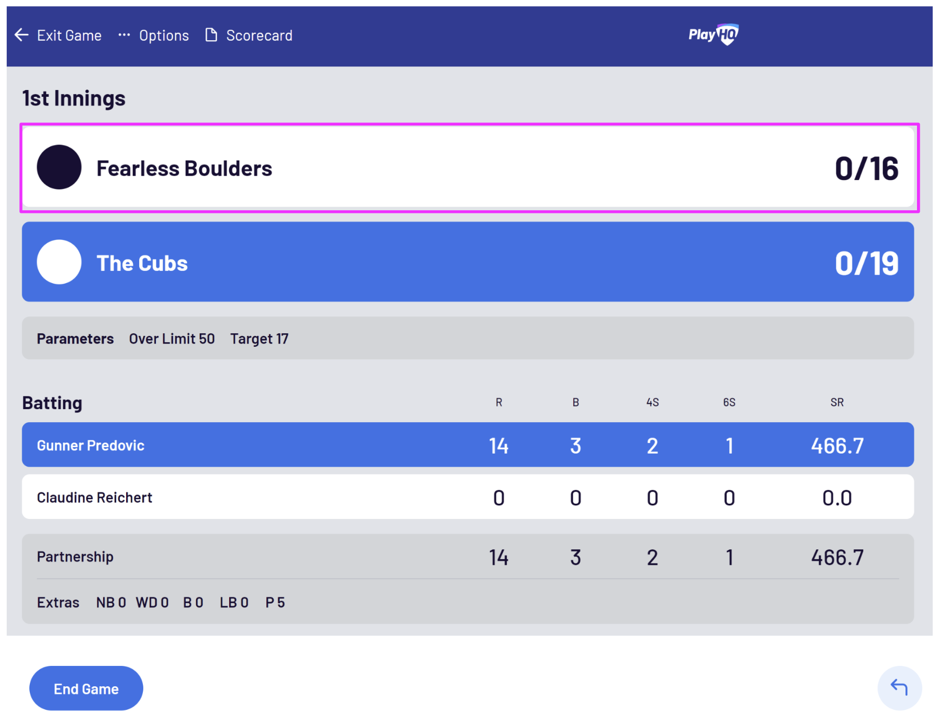The image size is (951, 724).
Task: Open the Options menu
Action: 164,36
